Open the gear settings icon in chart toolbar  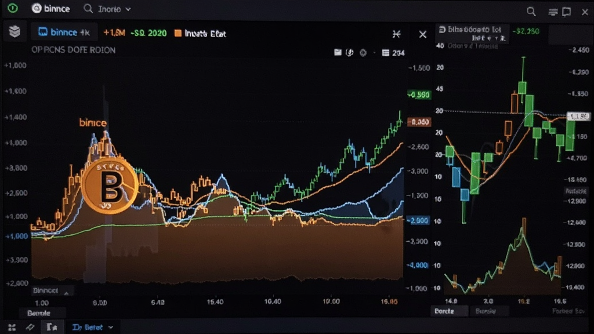(363, 53)
